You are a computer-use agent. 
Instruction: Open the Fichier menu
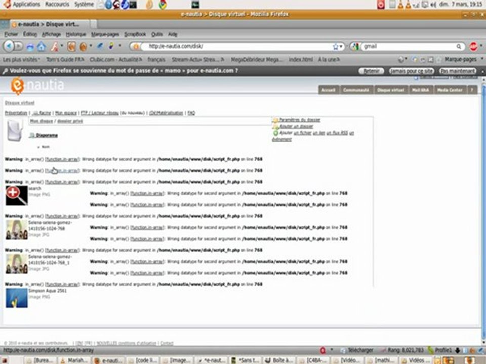point(11,34)
